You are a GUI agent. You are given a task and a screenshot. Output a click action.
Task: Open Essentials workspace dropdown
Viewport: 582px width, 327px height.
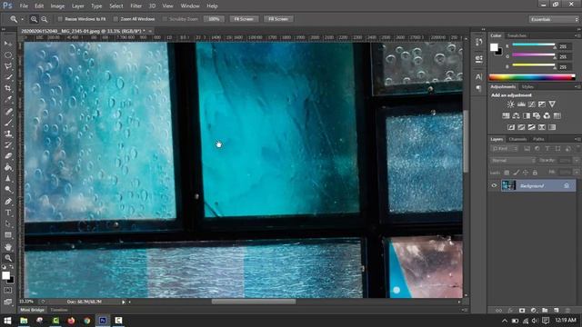coord(554,19)
